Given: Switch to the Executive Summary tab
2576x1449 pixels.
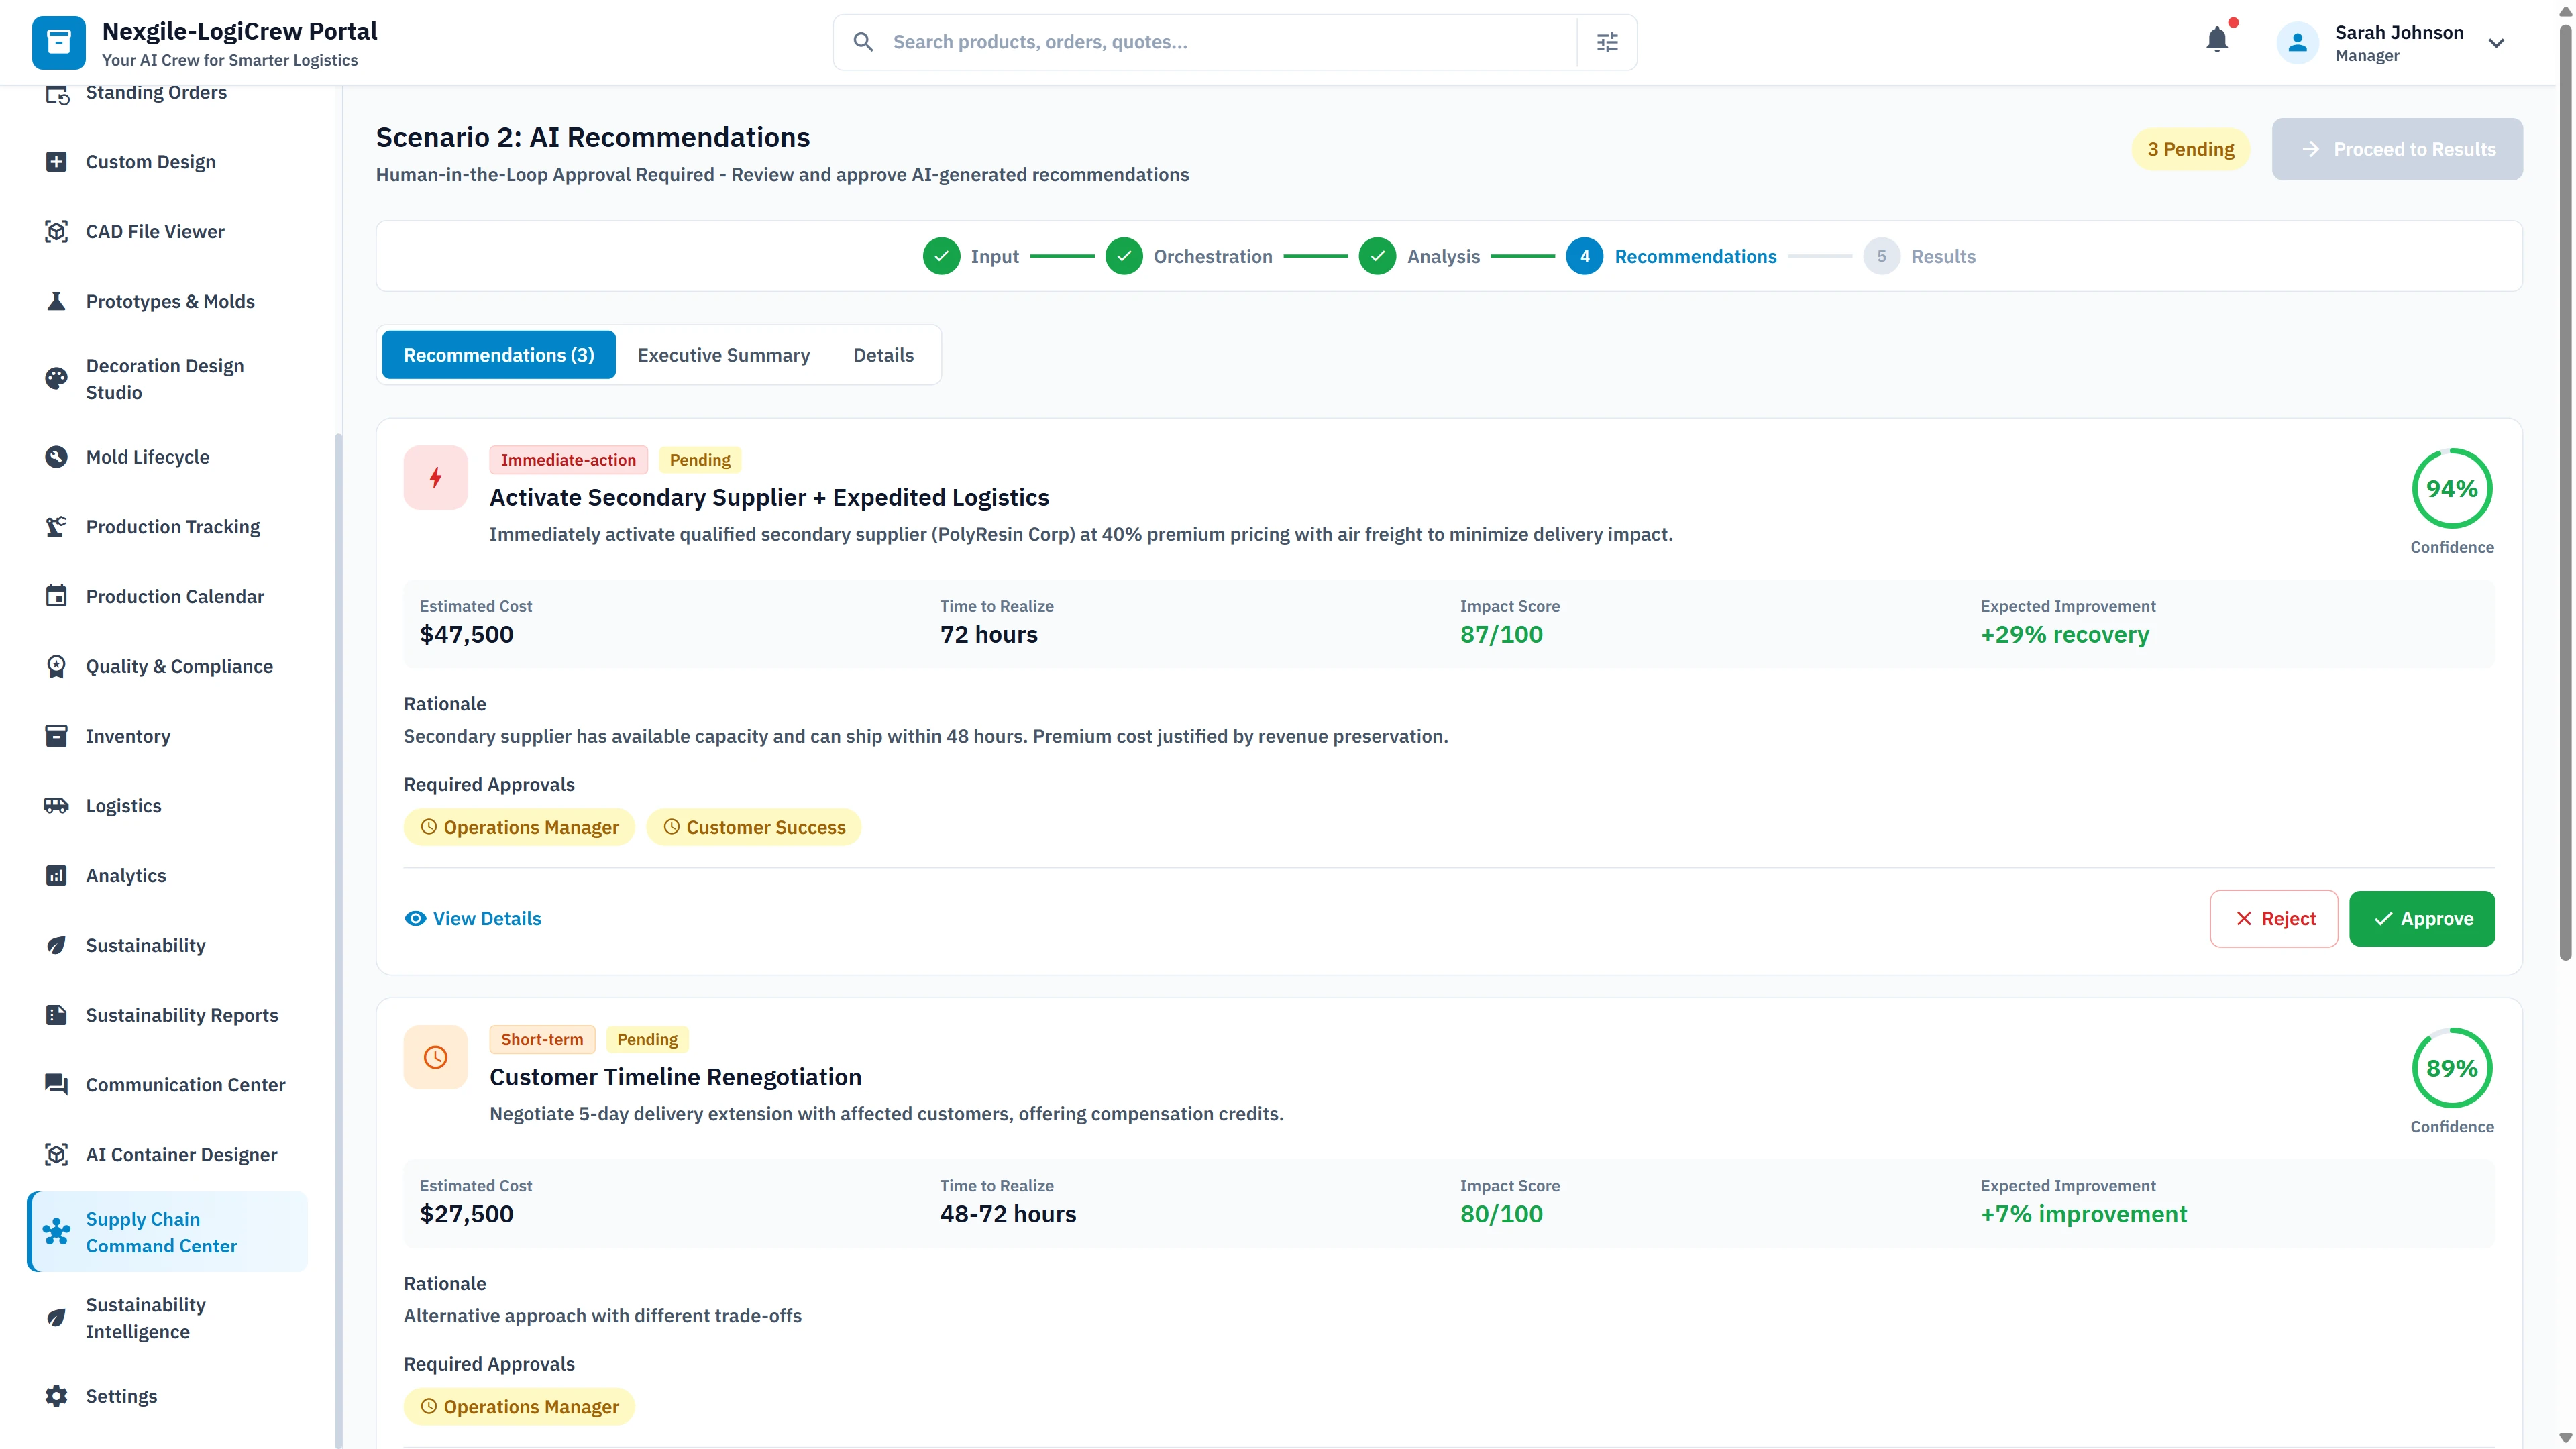Looking at the screenshot, I should [x=724, y=354].
